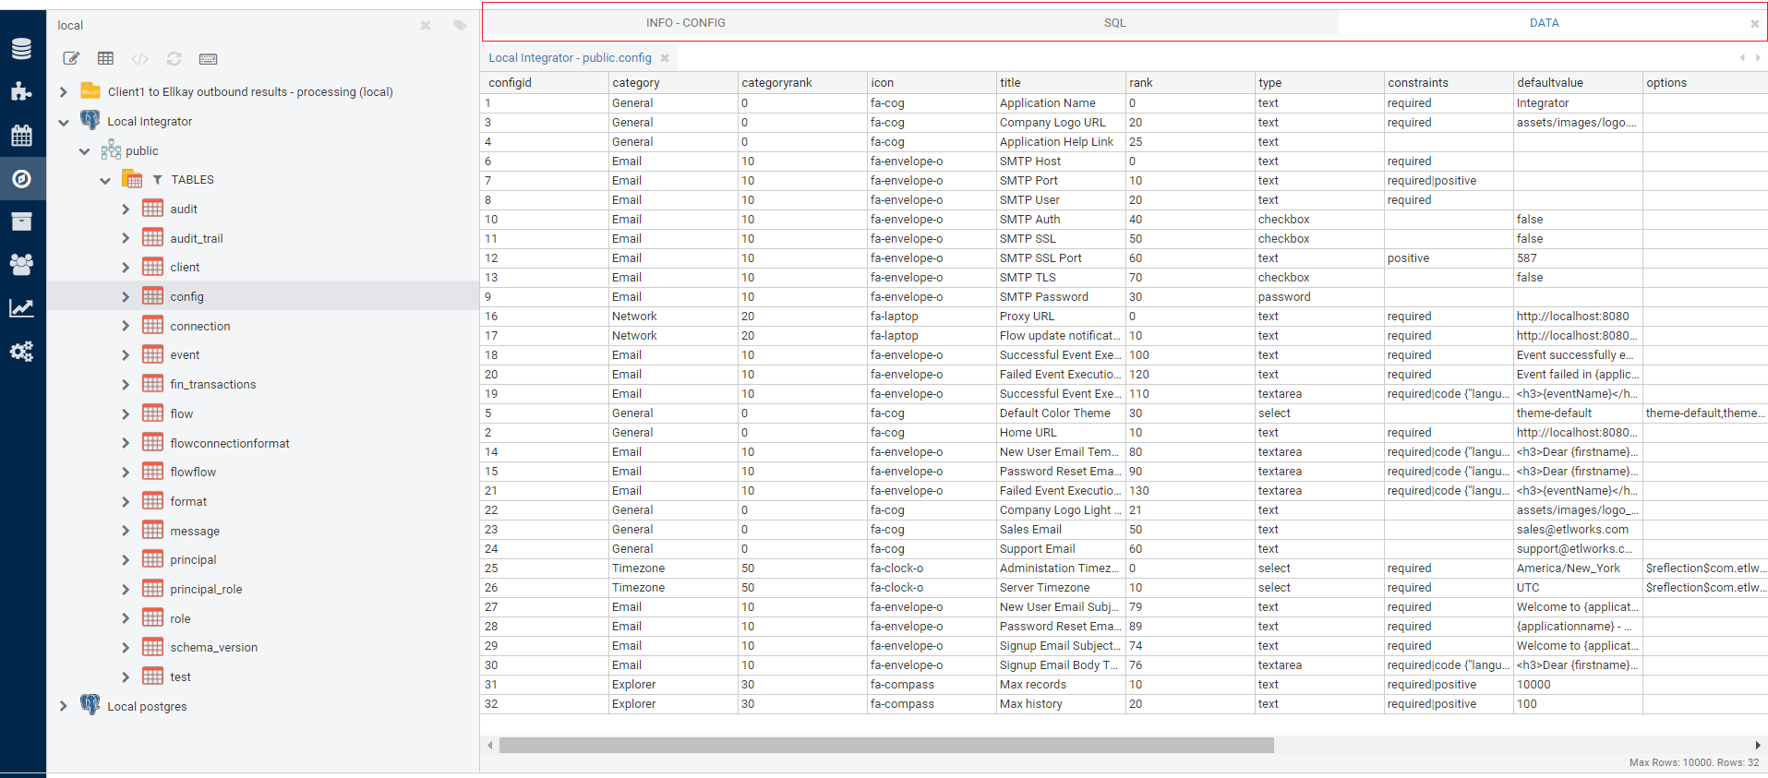
Task: Click the Local postgres database icon
Action: point(90,705)
